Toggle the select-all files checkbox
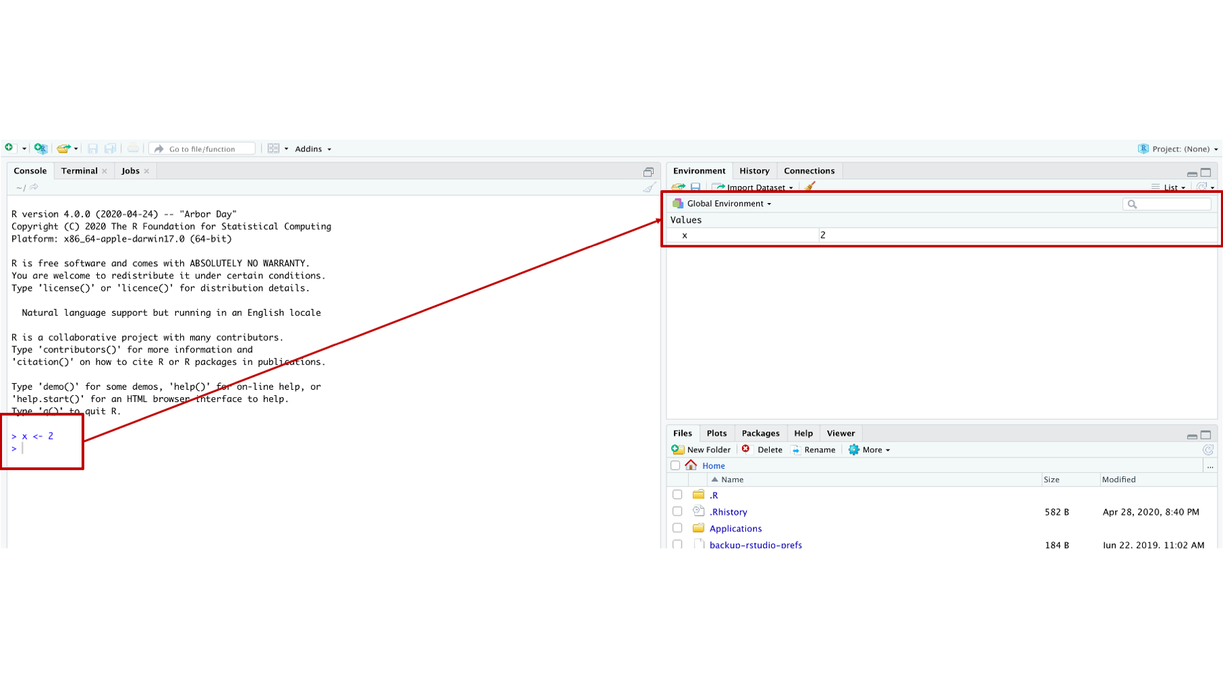1223x688 pixels. click(x=675, y=465)
